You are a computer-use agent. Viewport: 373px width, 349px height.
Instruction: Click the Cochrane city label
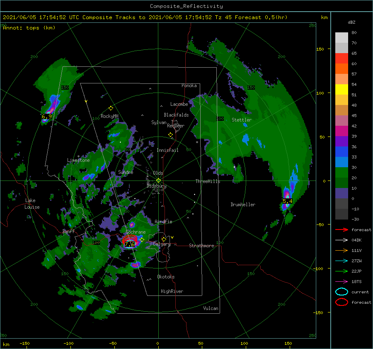tap(136, 232)
